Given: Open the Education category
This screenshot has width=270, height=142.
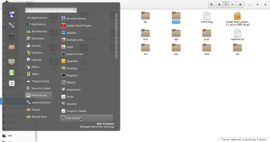Looking at the screenshot, I should click(x=38, y=39).
